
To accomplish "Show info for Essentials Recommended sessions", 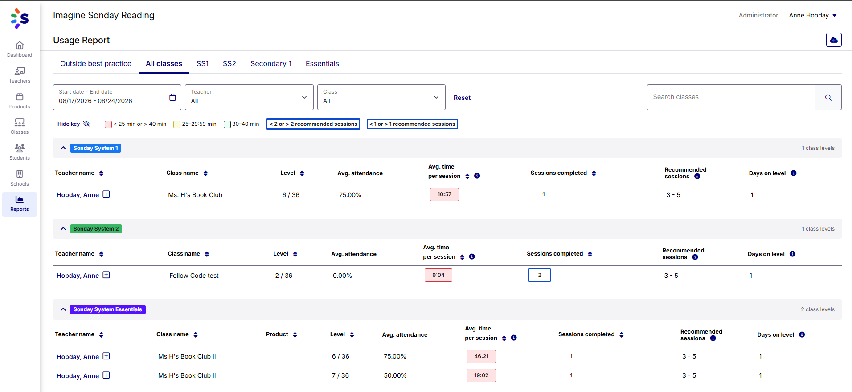I will coord(713,338).
